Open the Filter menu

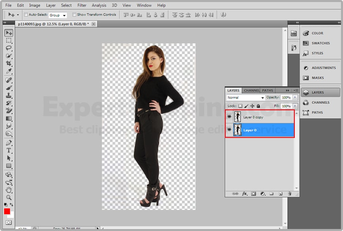[82, 6]
